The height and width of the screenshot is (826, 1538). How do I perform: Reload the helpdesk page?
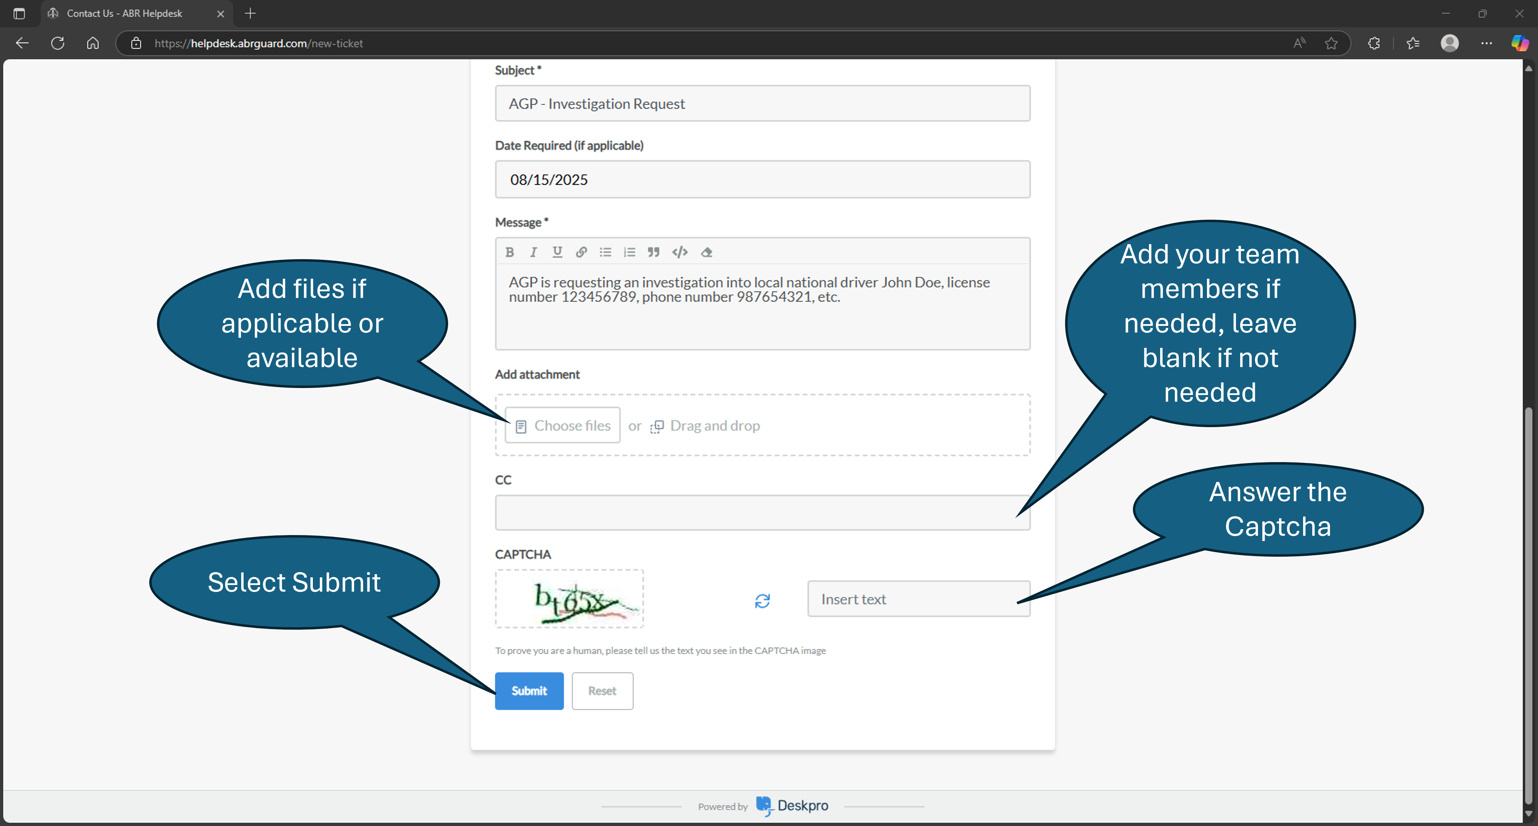click(x=57, y=43)
